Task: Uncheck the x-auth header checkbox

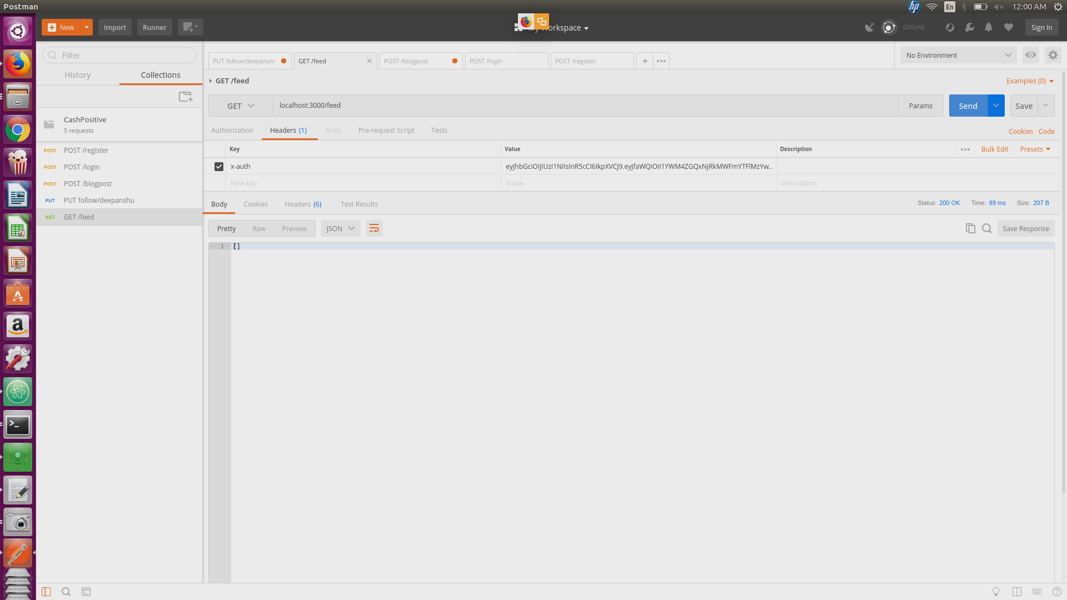Action: pos(219,166)
